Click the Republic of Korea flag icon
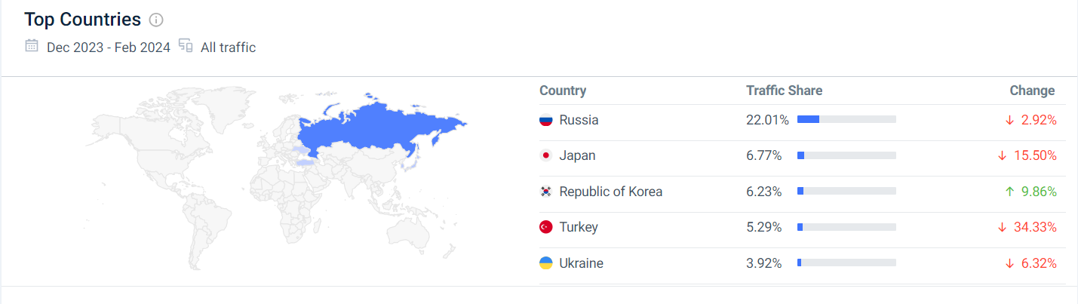 coord(546,192)
